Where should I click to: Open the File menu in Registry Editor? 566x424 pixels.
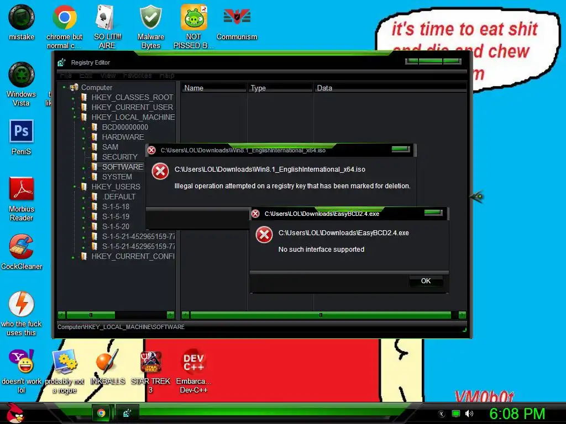pos(66,75)
